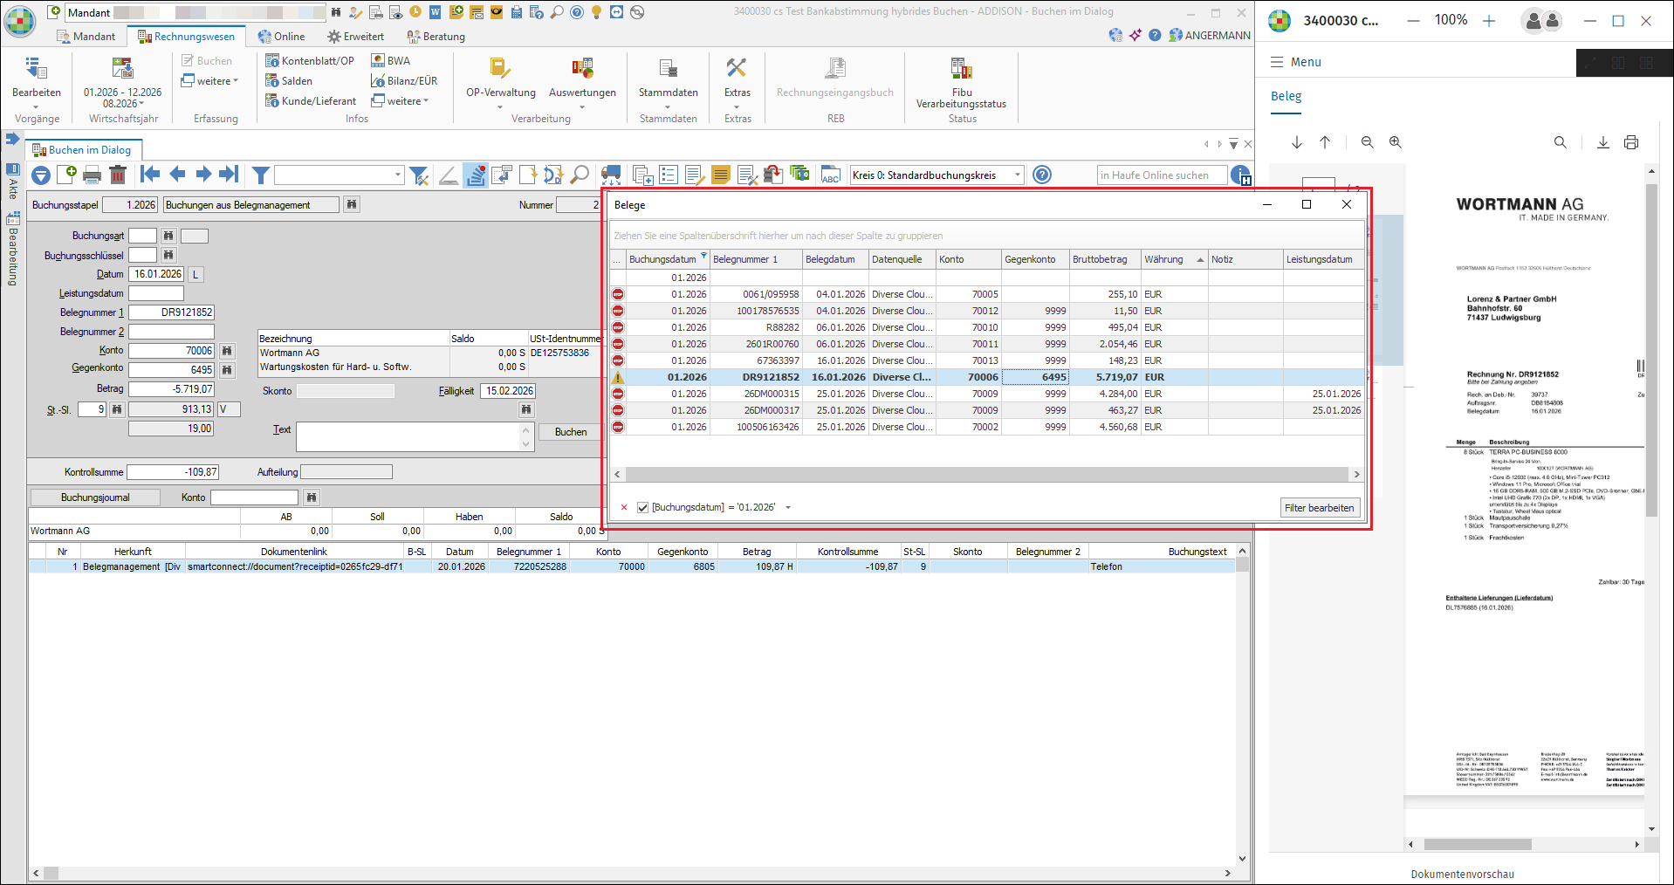Screen dimensions: 1674x885
Task: Click Belege horizontal scrollbar
Action: coord(987,474)
